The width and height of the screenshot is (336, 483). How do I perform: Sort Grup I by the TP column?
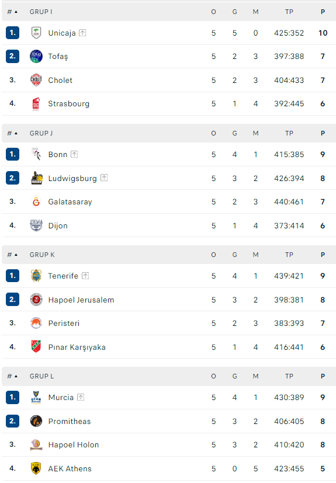[x=289, y=12]
